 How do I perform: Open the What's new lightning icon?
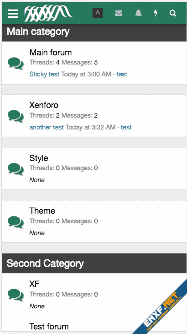(156, 13)
